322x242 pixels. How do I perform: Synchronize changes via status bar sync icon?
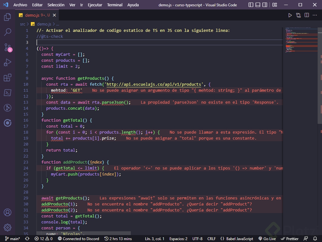tap(27, 239)
